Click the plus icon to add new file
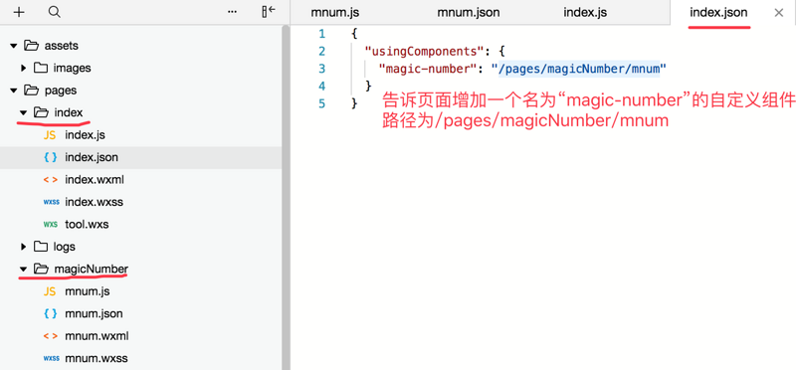 pyautogui.click(x=19, y=12)
